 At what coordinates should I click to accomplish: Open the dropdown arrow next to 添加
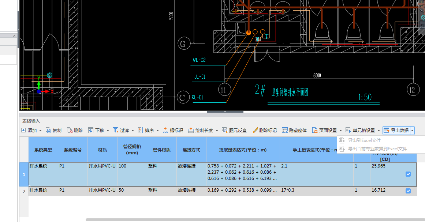point(40,131)
